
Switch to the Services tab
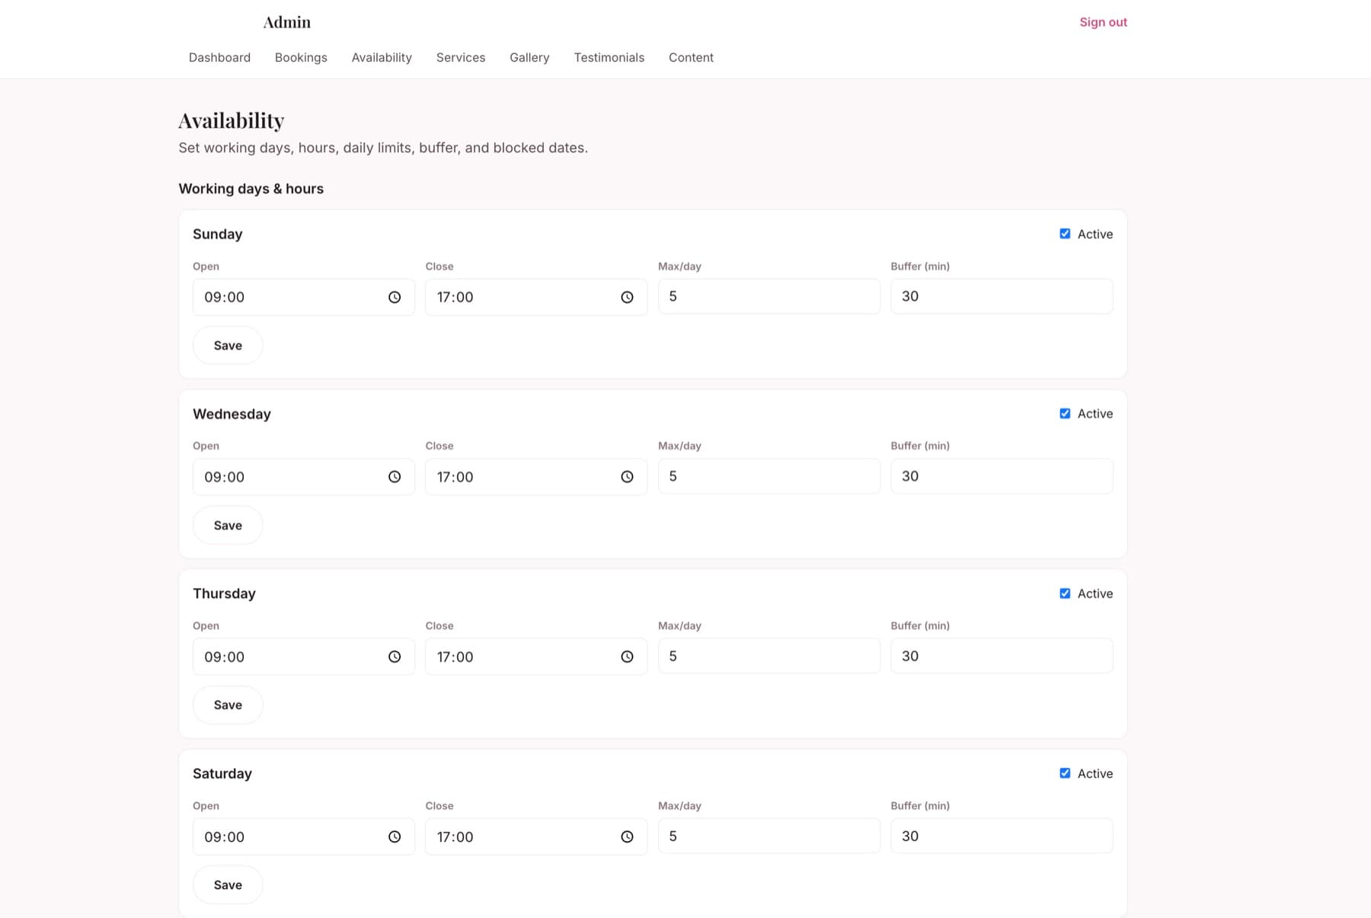[x=461, y=57]
